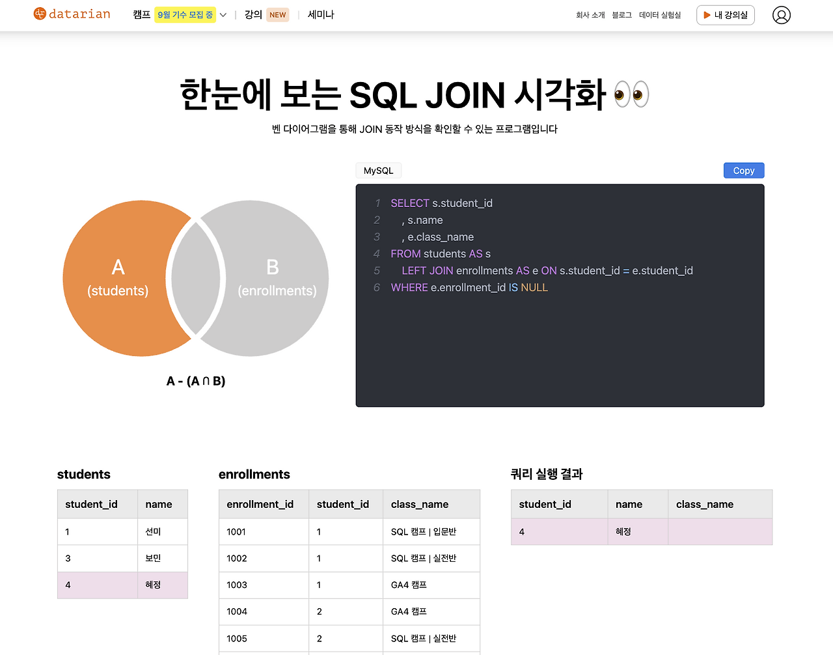The width and height of the screenshot is (833, 655).
Task: Open the 블로그 link
Action: pos(621,15)
